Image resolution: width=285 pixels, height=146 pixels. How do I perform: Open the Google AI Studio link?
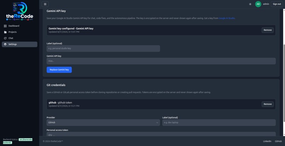(227, 18)
